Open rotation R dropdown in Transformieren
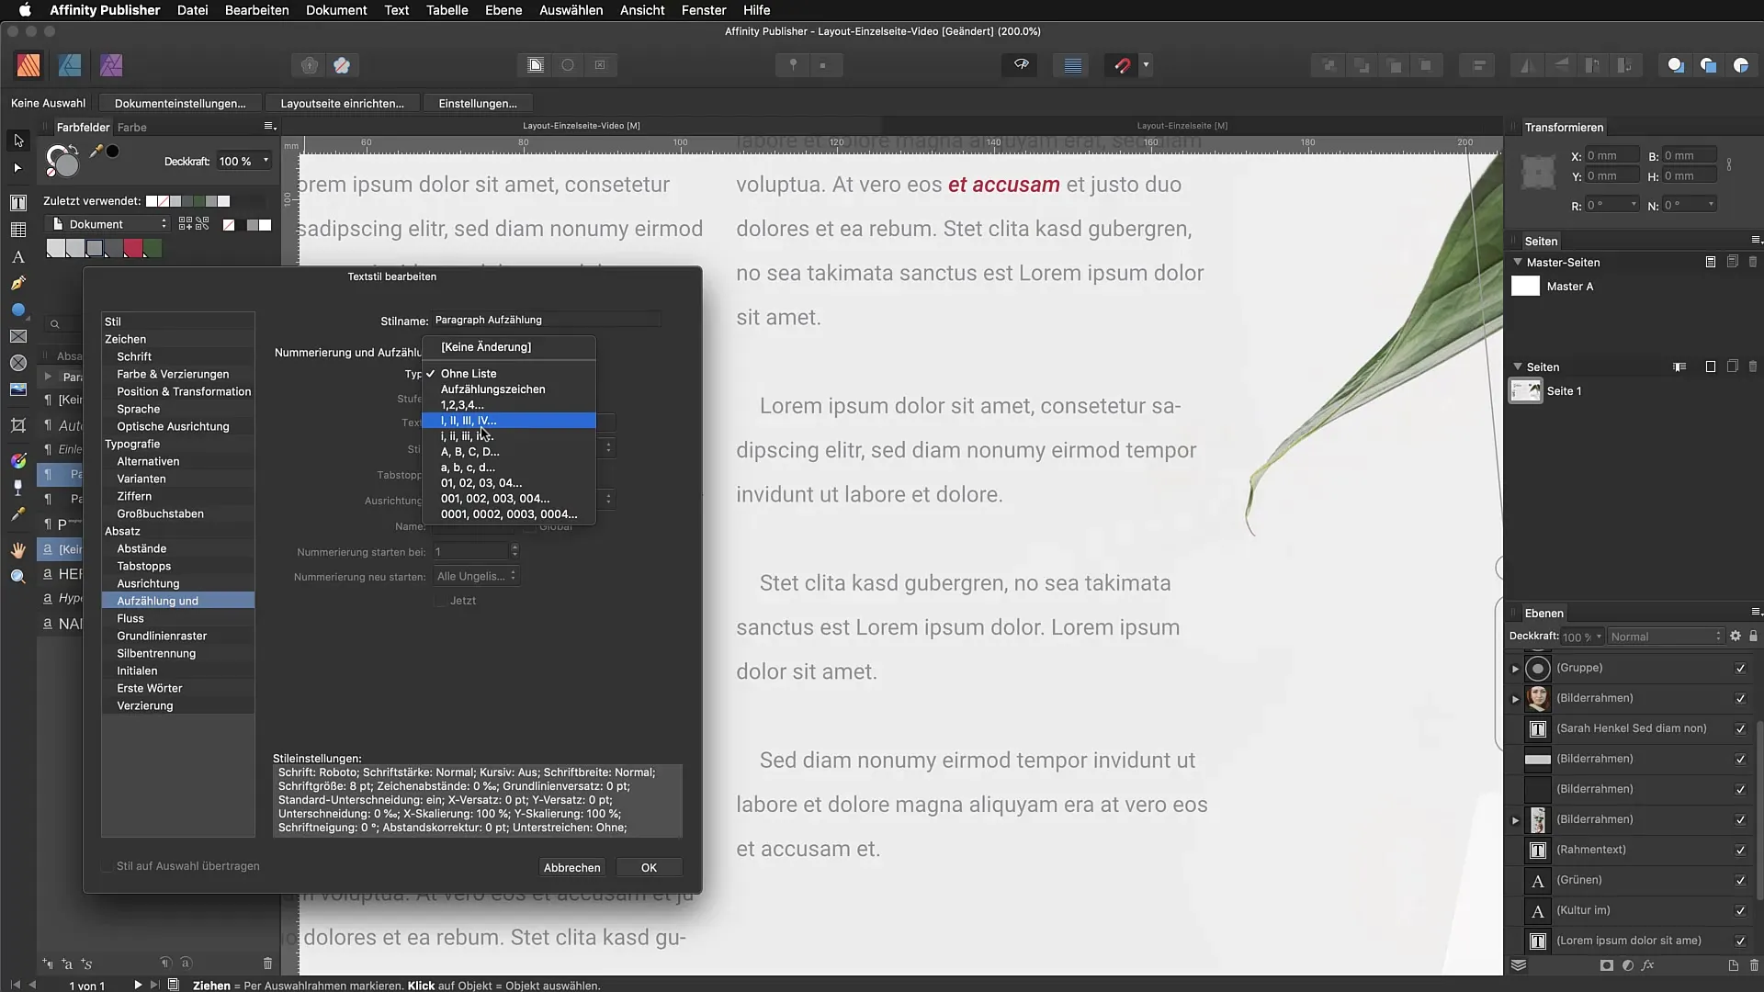Screen dimensions: 1764x992 (1634, 205)
